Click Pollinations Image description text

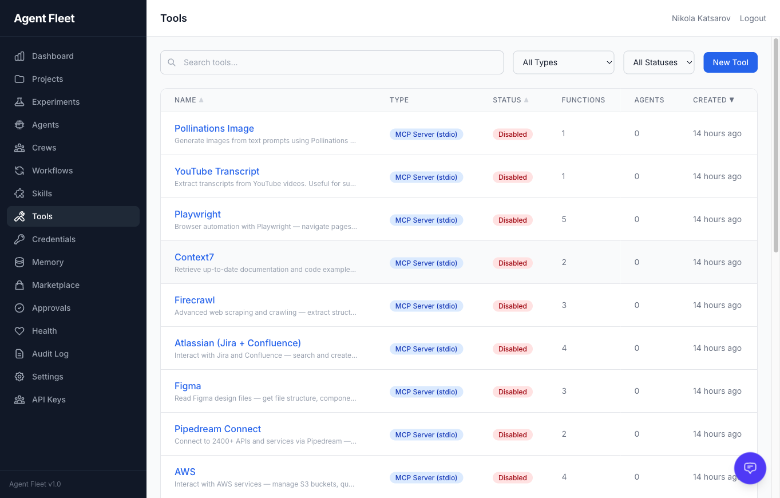pyautogui.click(x=265, y=141)
